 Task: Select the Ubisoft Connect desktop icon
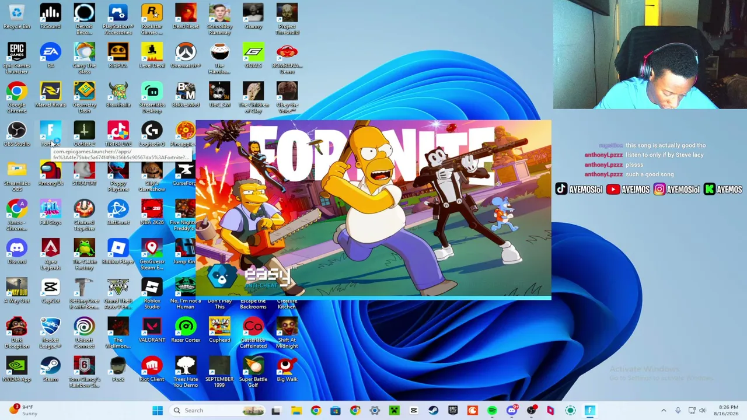coord(84,332)
